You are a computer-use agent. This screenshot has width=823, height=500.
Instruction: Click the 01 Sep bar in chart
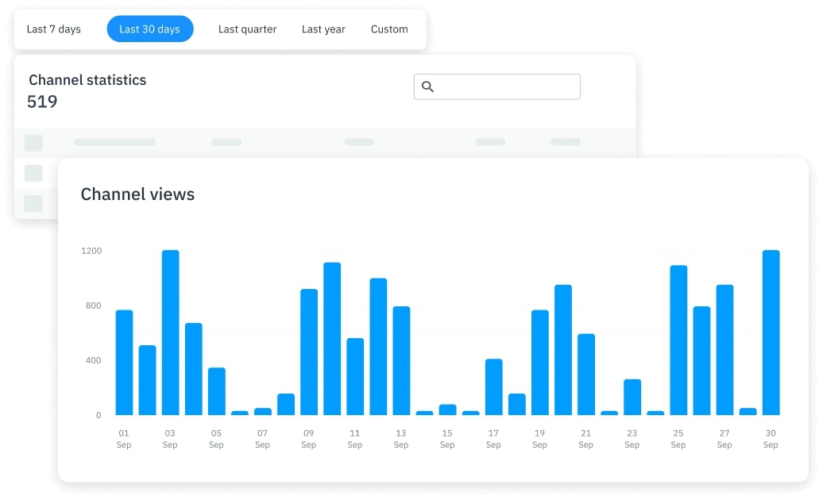point(124,363)
